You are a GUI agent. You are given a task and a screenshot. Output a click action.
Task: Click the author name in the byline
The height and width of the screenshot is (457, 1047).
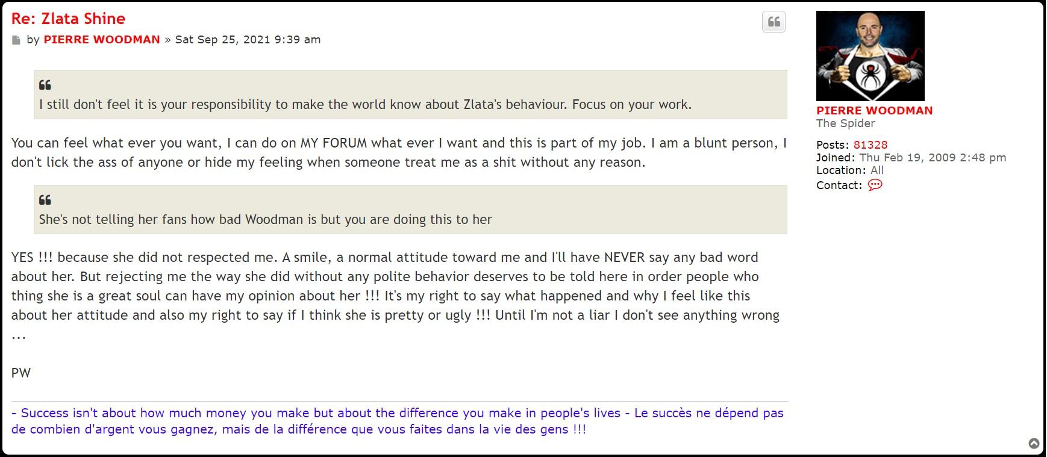coord(102,40)
